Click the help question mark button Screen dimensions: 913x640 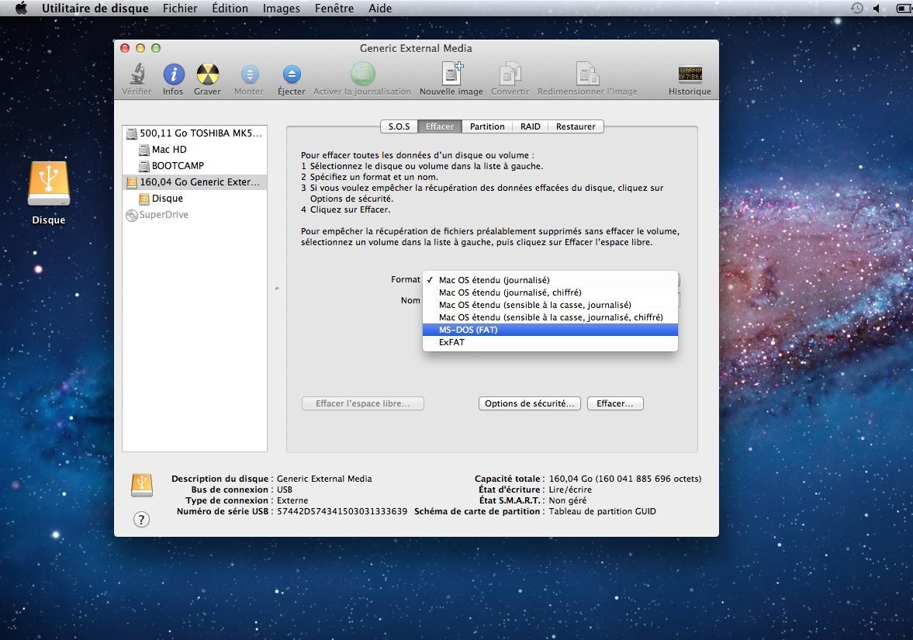pyautogui.click(x=141, y=519)
